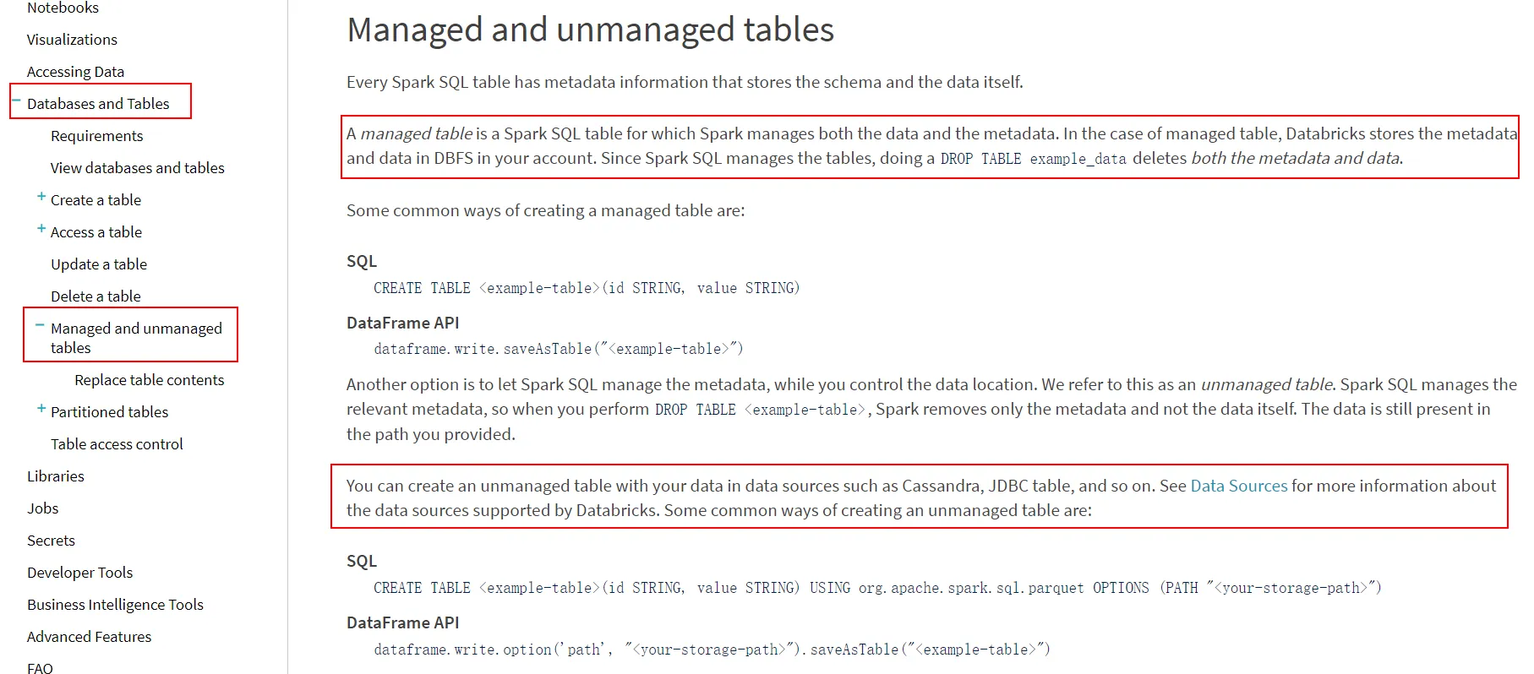
Task: Open Accessing Data in the sidebar
Action: [x=75, y=72]
